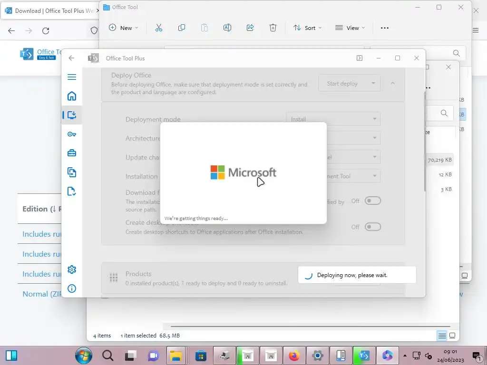Open the View dropdown in File Explorer

[350, 28]
